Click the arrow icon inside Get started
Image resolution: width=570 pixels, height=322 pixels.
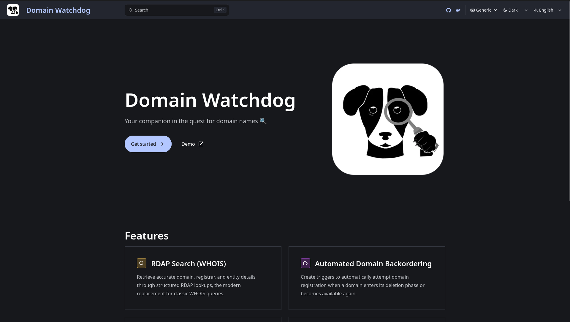[x=162, y=144]
